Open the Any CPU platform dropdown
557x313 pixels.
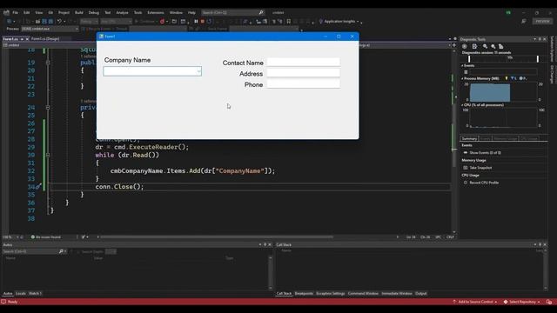click(x=116, y=21)
